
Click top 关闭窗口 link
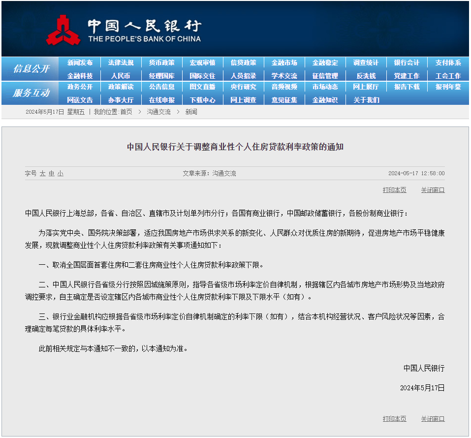[x=433, y=190]
